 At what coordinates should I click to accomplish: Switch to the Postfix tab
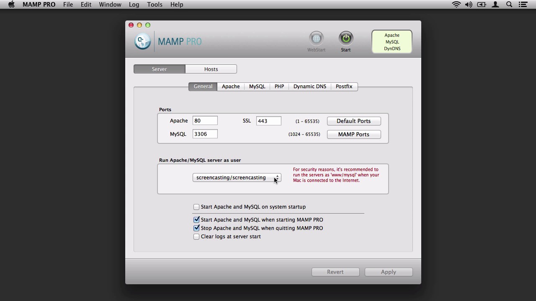click(344, 87)
